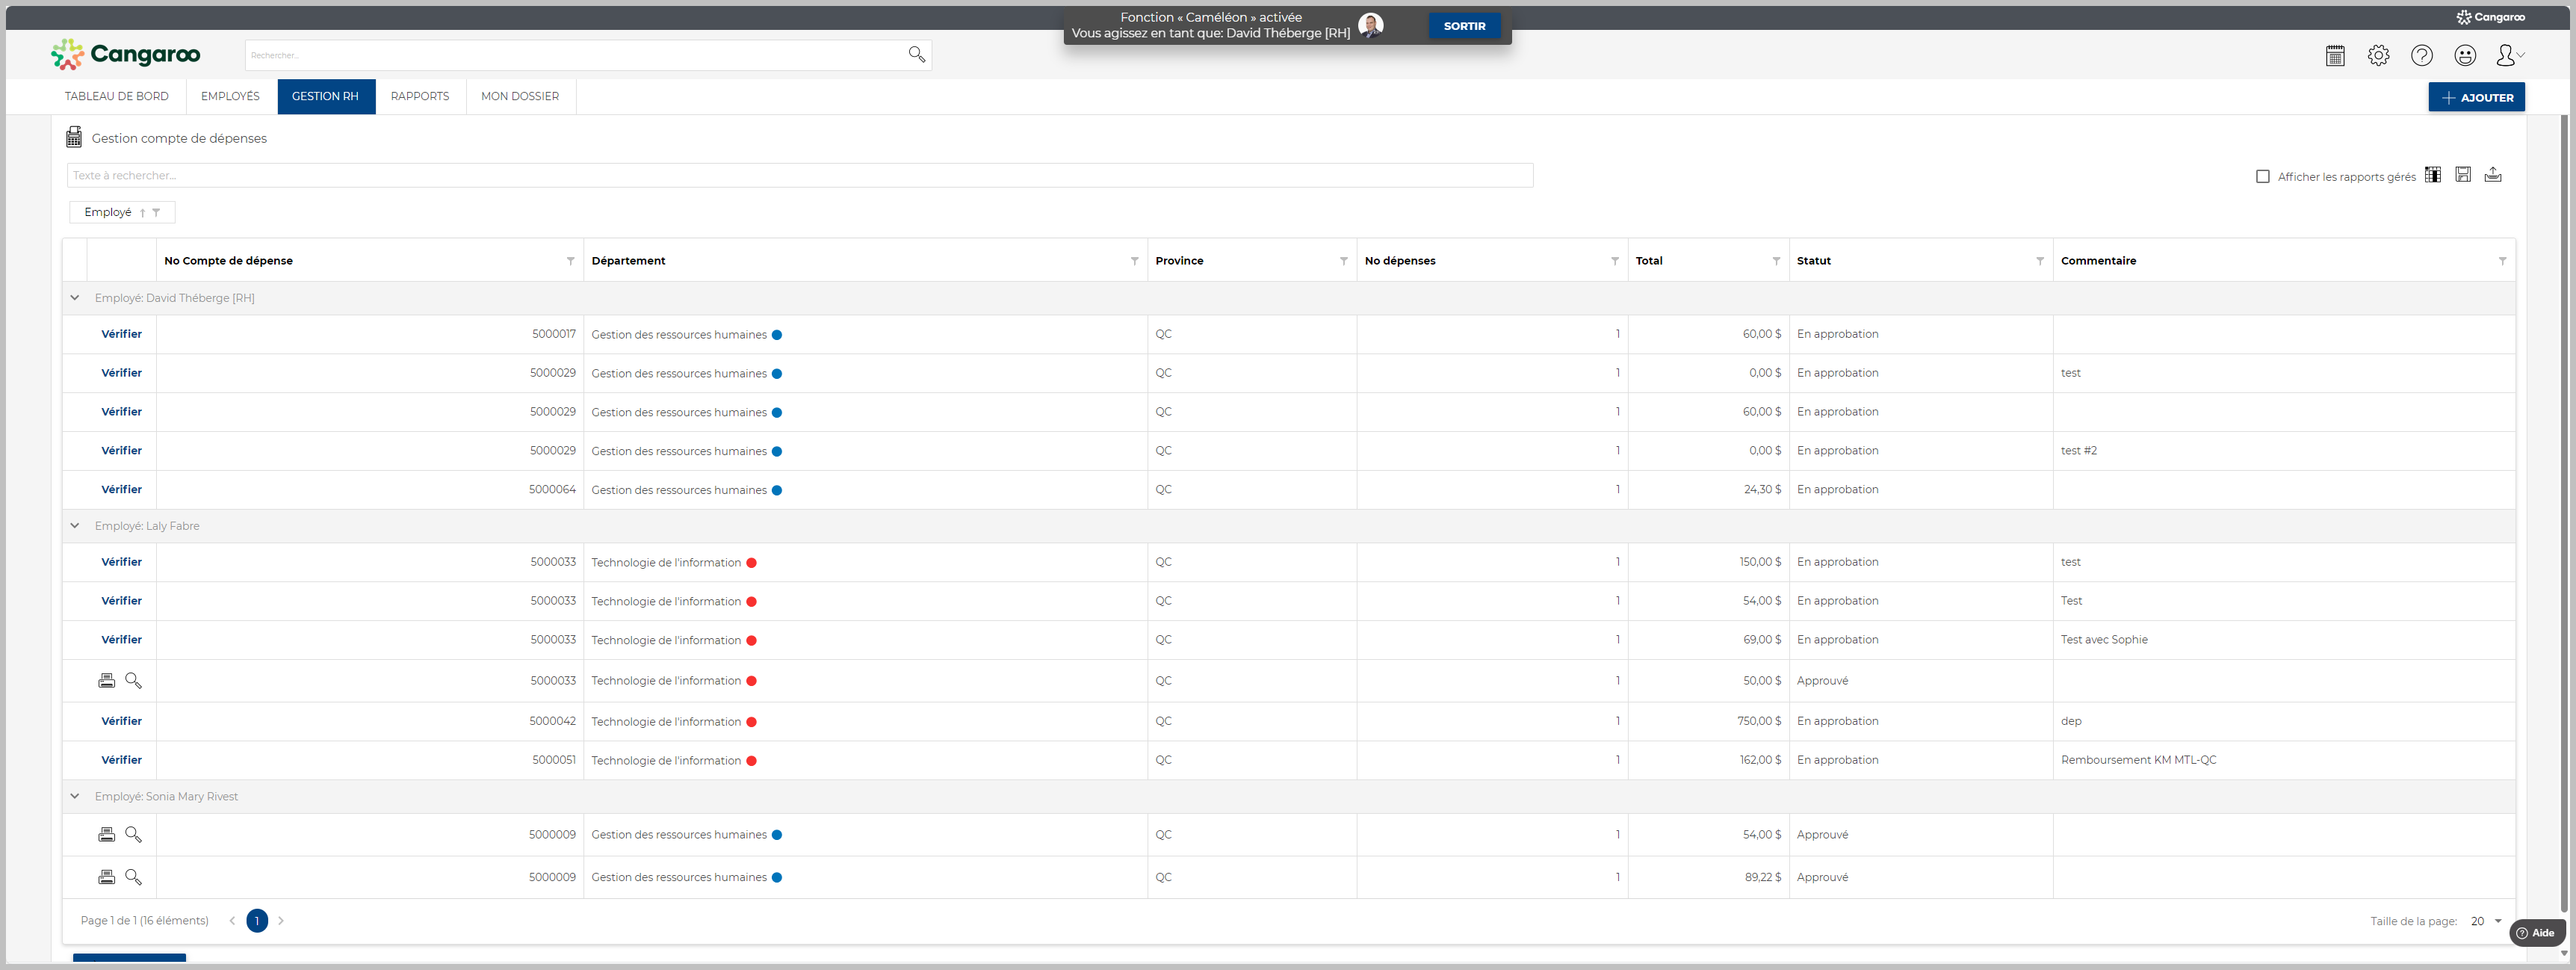The width and height of the screenshot is (2576, 970).
Task: View details of the 89,22 $ expense
Action: pos(133,877)
